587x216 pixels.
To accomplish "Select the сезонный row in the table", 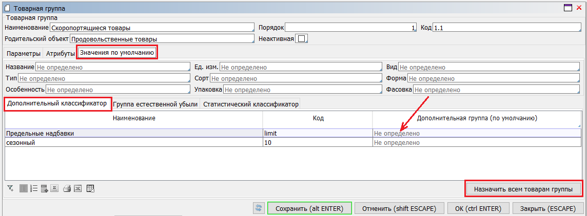I will (x=133, y=143).
